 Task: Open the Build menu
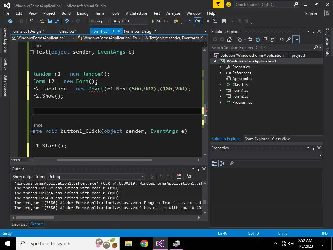[66, 13]
